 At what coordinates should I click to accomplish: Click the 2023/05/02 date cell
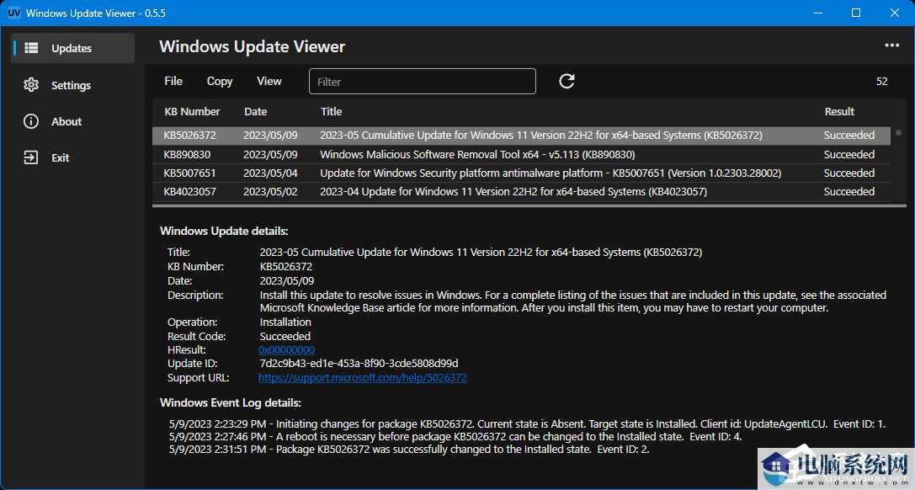click(x=270, y=192)
